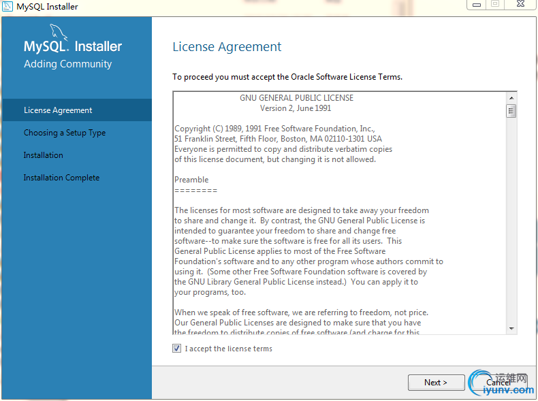Click Adding Community subtitle
Image resolution: width=538 pixels, height=401 pixels.
(68, 64)
